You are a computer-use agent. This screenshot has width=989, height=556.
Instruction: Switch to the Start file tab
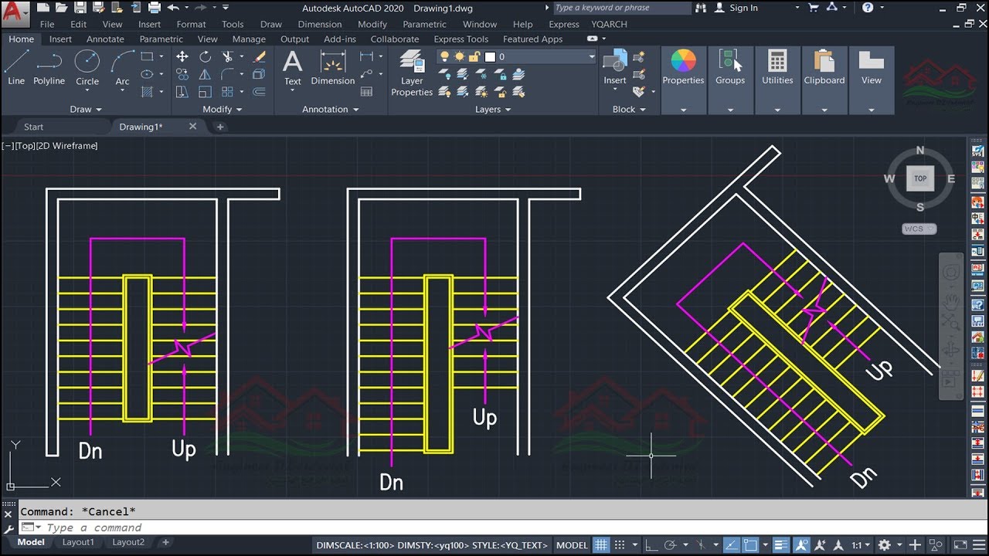[34, 127]
